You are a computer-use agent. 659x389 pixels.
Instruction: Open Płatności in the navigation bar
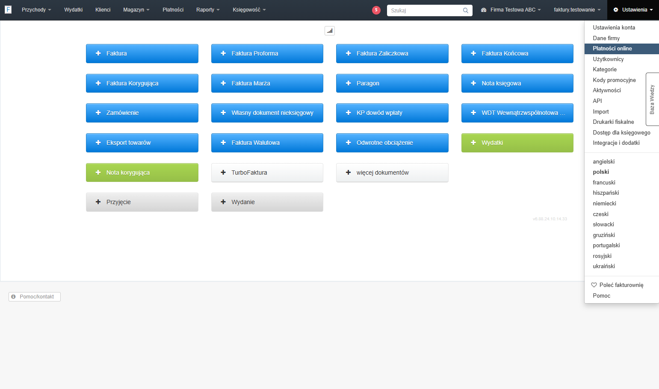coord(173,10)
